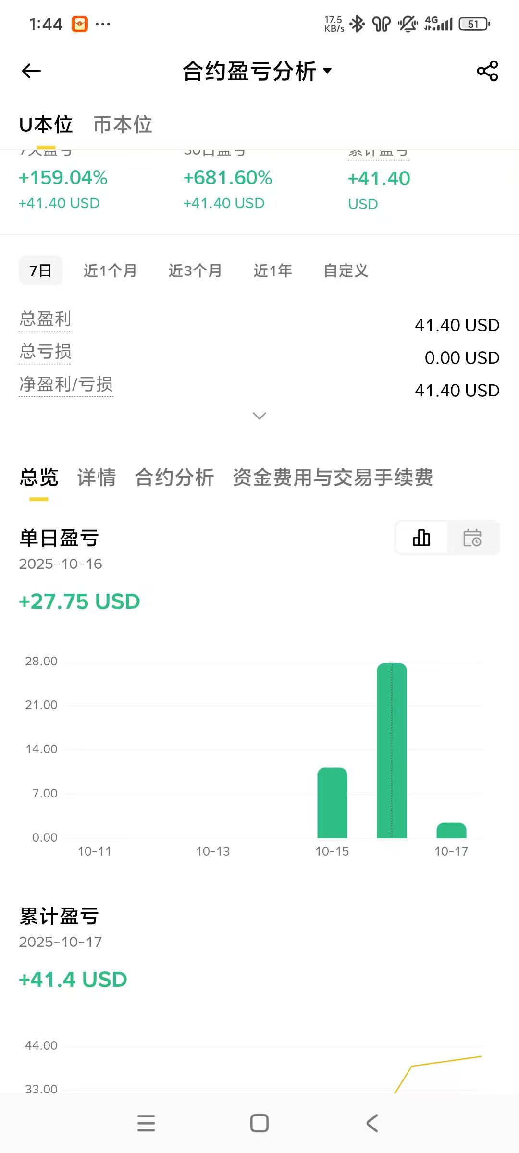Tap the back arrow icon

(32, 71)
